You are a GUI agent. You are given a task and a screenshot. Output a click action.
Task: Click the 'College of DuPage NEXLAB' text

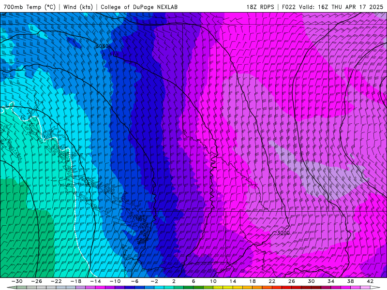pos(139,7)
